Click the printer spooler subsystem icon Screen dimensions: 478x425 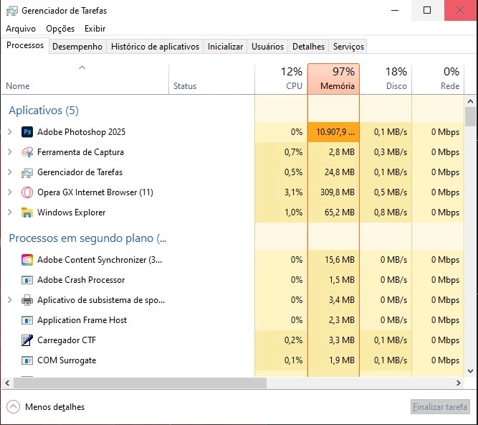(27, 300)
